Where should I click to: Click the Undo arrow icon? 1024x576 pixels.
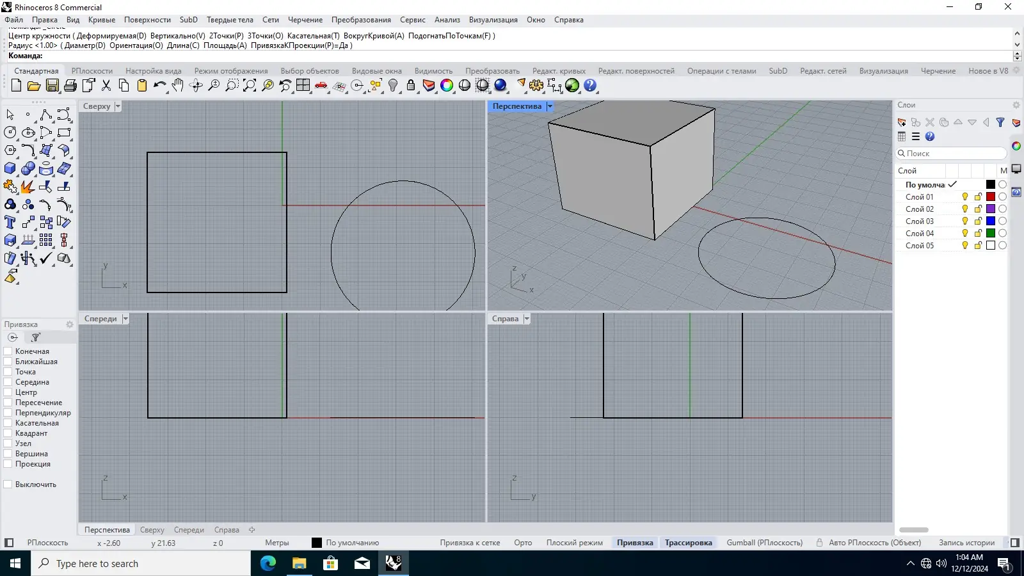pyautogui.click(x=159, y=86)
